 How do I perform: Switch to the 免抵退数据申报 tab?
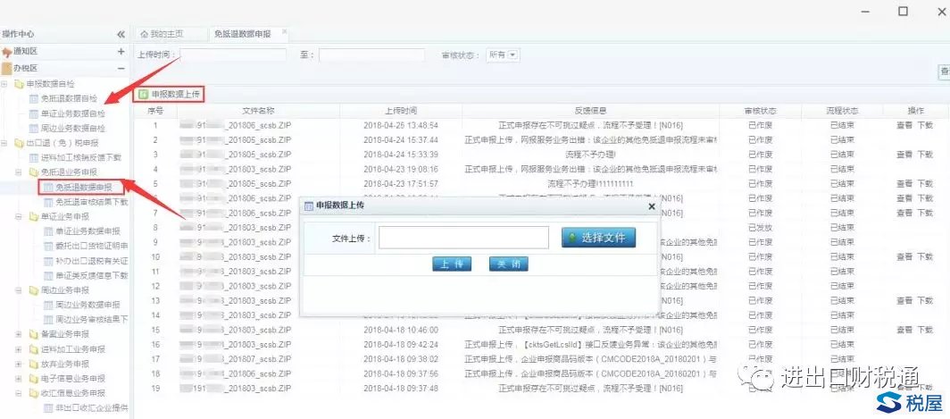click(x=242, y=34)
